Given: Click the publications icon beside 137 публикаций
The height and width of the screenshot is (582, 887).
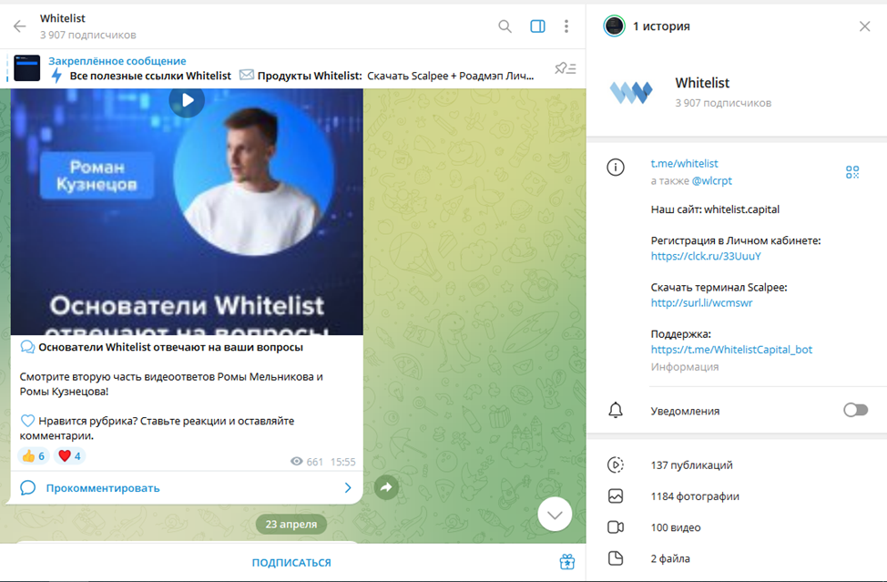Looking at the screenshot, I should coord(616,465).
